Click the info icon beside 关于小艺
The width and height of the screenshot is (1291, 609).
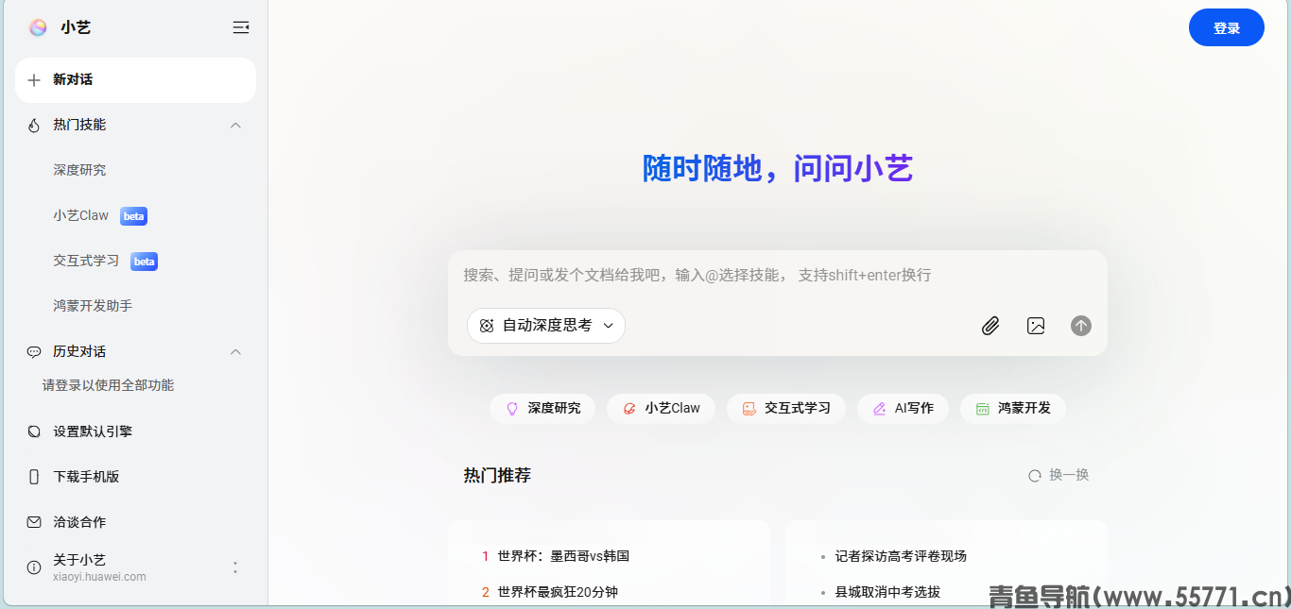tap(34, 567)
